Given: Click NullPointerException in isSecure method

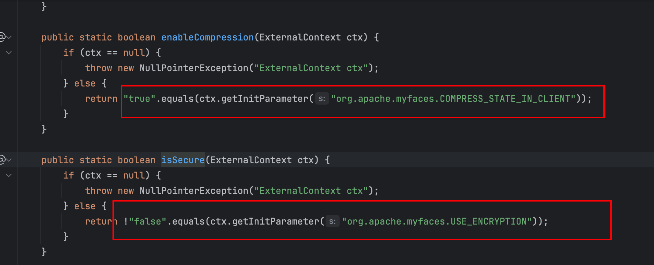Looking at the screenshot, I should (x=194, y=191).
